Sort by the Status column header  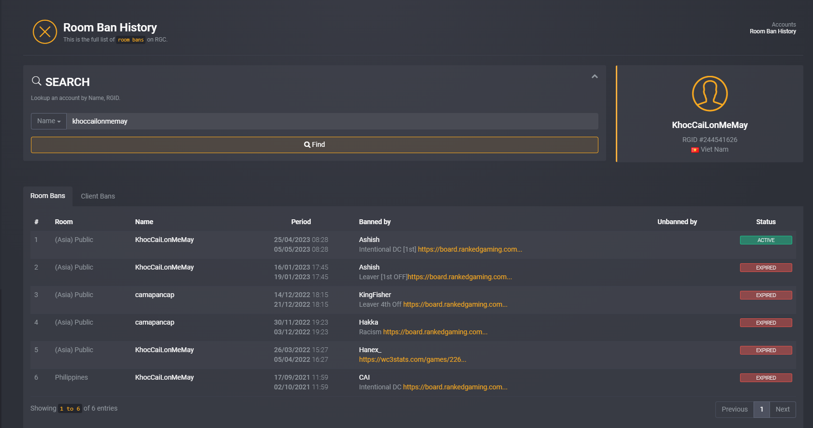pyautogui.click(x=766, y=222)
